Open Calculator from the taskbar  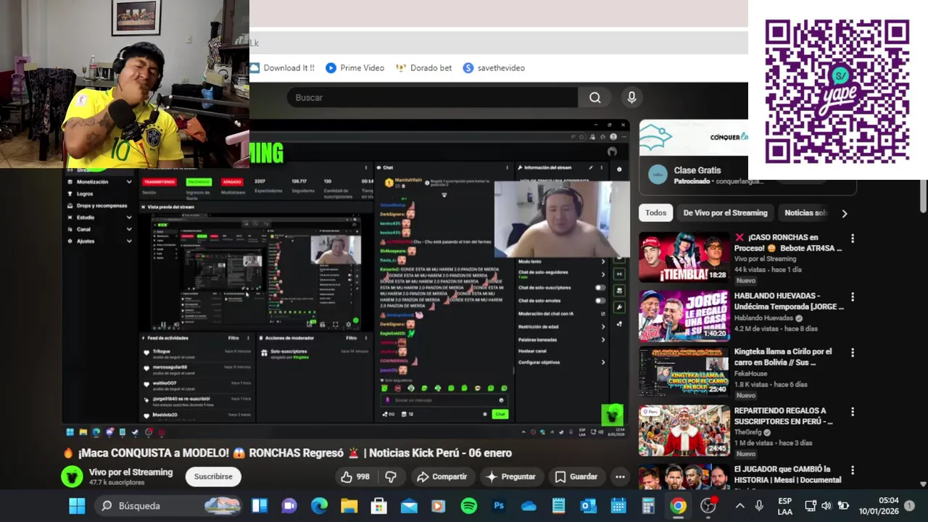648,505
